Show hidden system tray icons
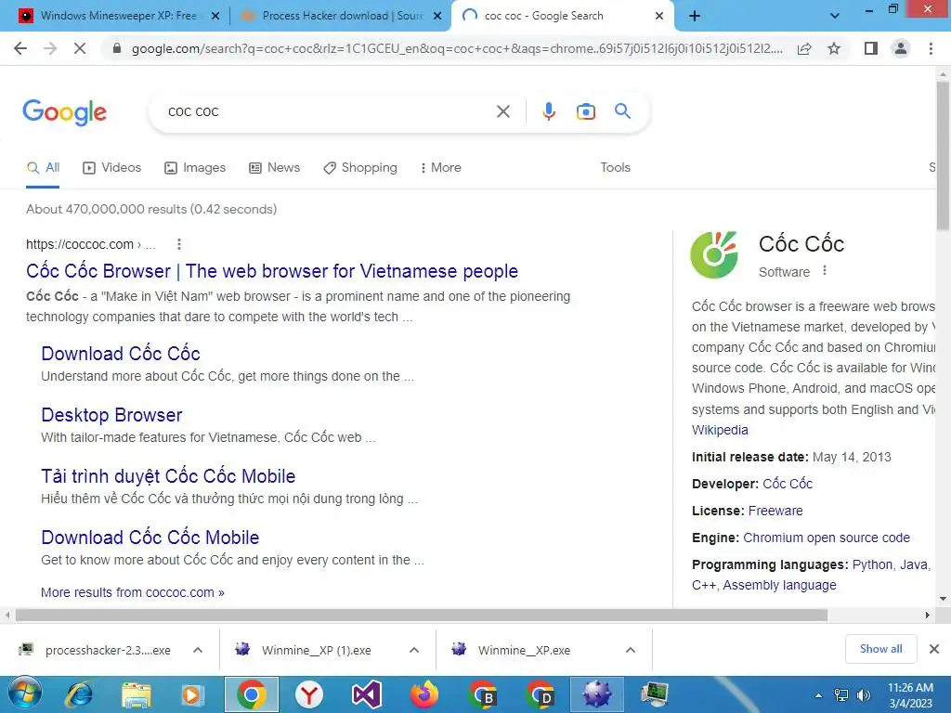Image resolution: width=951 pixels, height=713 pixels. pyautogui.click(x=818, y=694)
